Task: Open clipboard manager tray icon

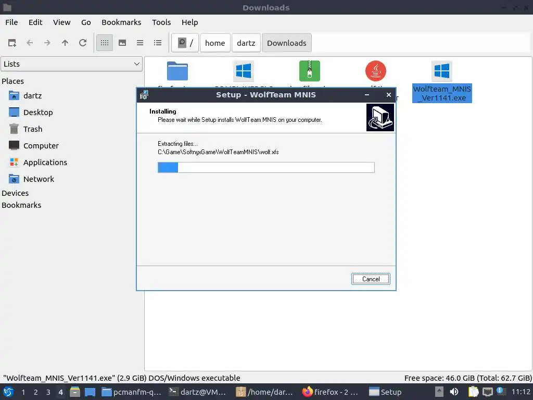Action: (x=473, y=392)
